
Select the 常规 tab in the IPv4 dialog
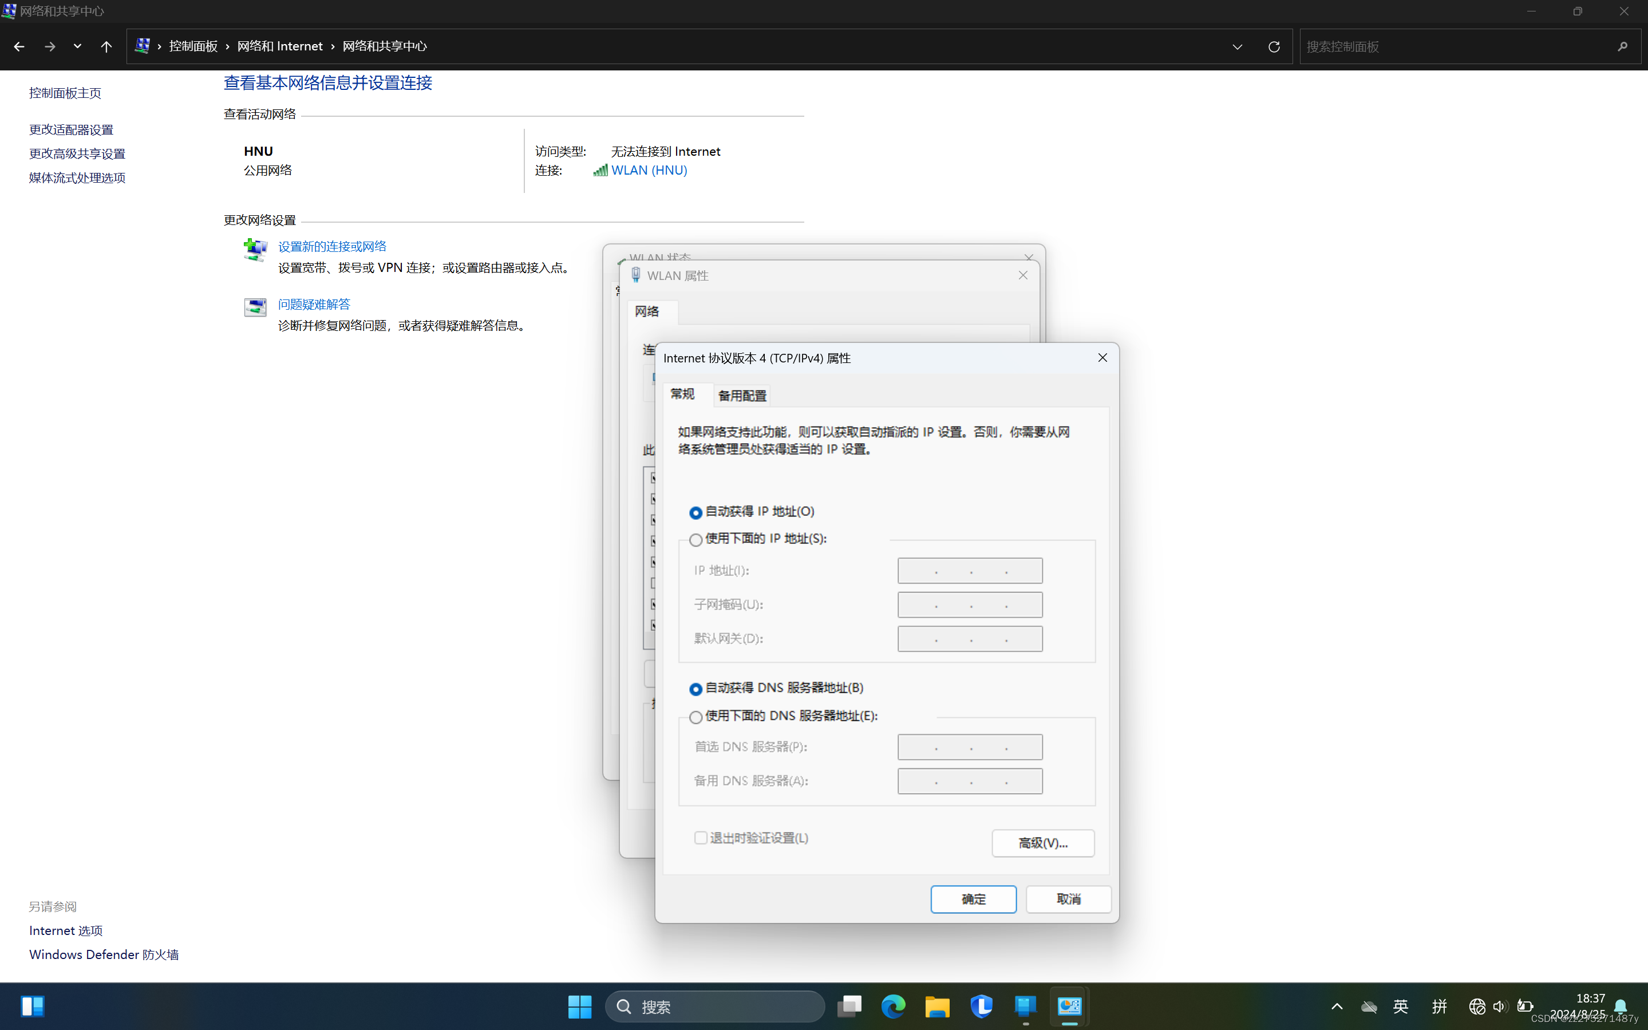point(682,394)
